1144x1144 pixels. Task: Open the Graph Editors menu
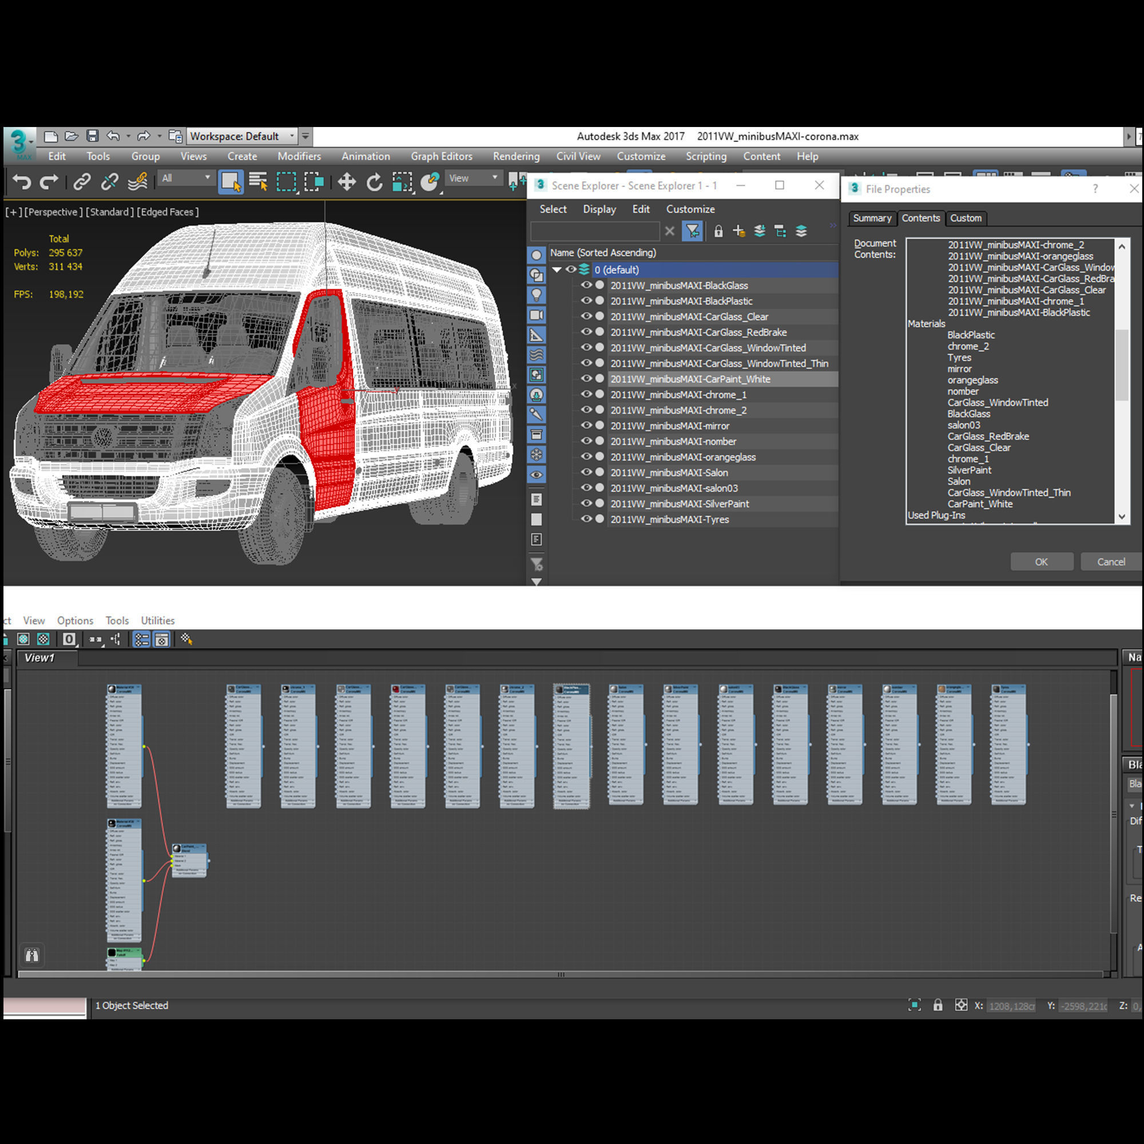(442, 156)
